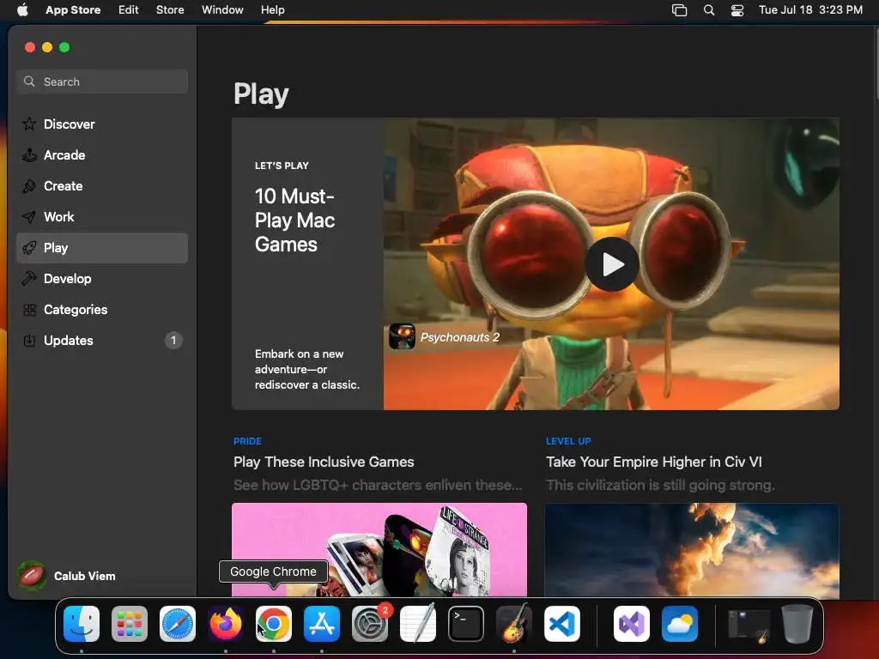Click the LEVEL UP category label
This screenshot has height=659, width=879.
pos(568,441)
